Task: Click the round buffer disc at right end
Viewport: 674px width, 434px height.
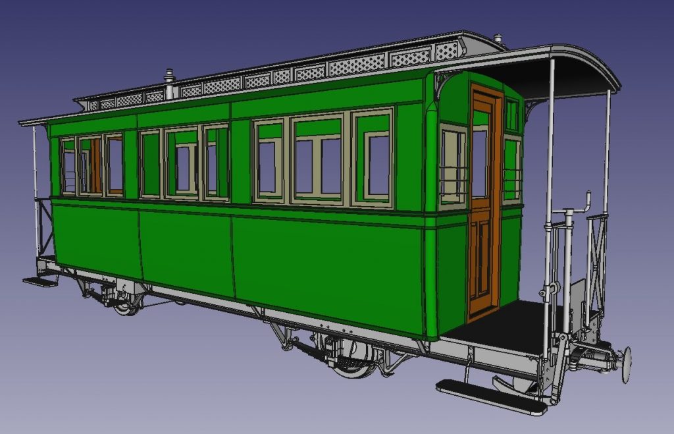Action: point(626,364)
